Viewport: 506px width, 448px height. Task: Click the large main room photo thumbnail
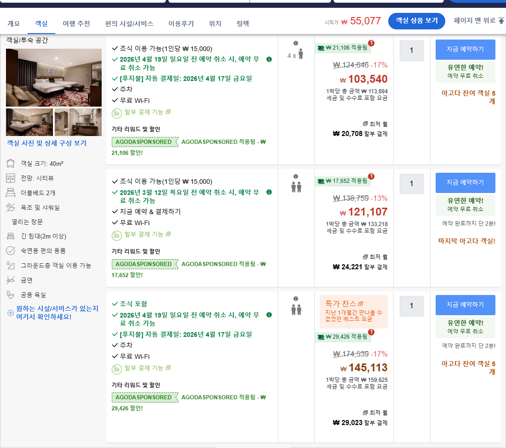point(54,77)
